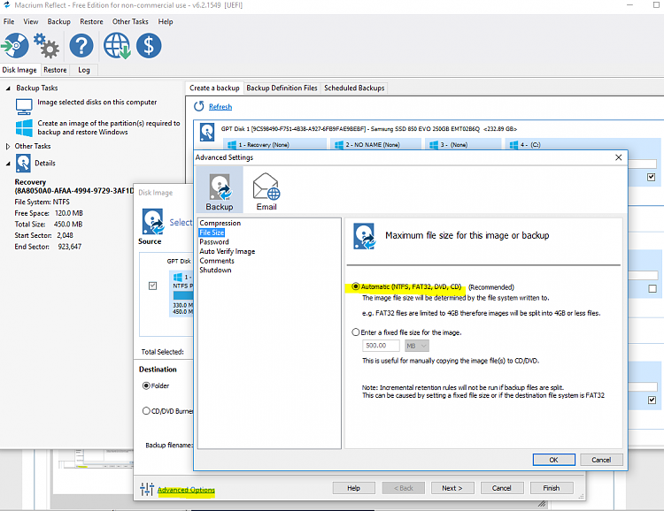Select Password in settings list
The height and width of the screenshot is (511, 664).
214,242
